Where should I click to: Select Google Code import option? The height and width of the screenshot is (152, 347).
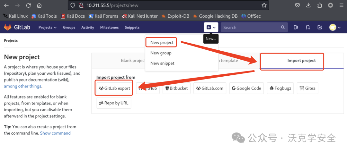[246, 89]
